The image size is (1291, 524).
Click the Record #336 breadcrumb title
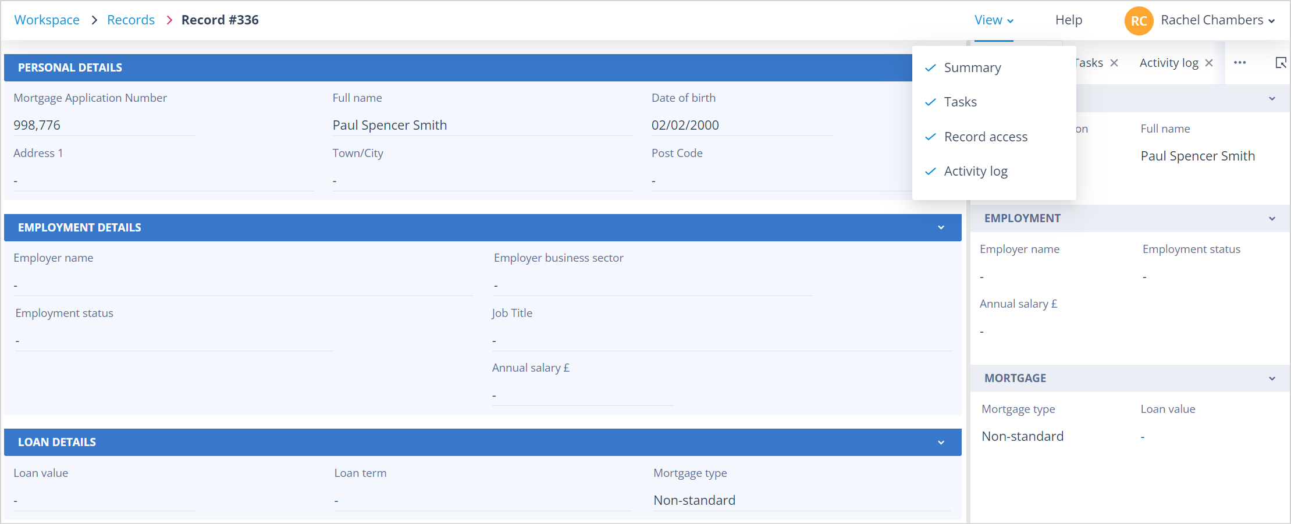[220, 20]
